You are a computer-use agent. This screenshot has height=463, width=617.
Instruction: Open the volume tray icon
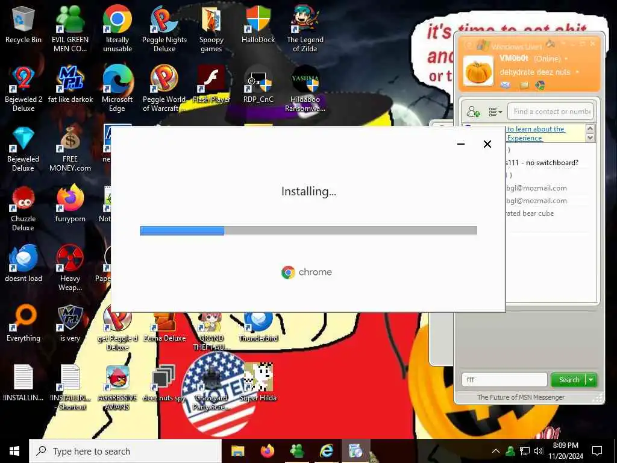point(539,451)
